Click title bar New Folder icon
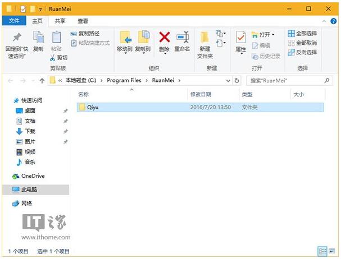341x259 pixels. coord(33,9)
